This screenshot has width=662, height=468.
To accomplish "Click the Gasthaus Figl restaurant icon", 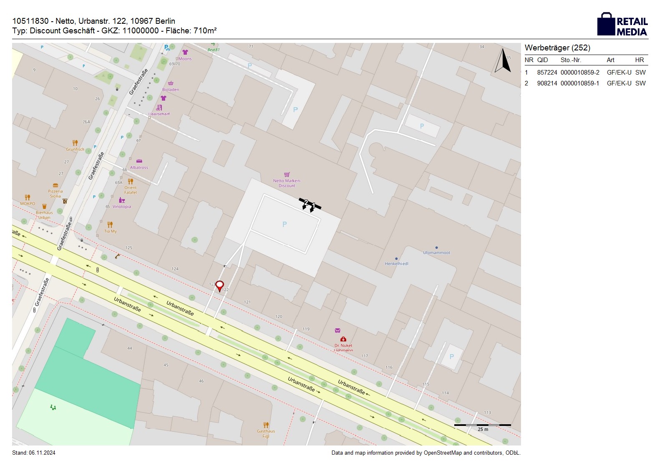I will [x=266, y=425].
